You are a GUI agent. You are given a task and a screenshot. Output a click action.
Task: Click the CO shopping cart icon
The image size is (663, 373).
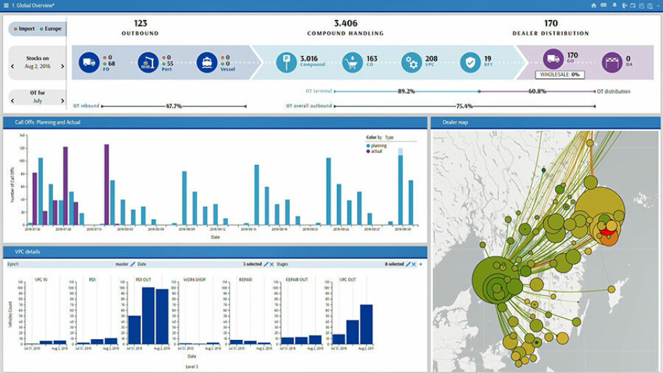pos(352,64)
